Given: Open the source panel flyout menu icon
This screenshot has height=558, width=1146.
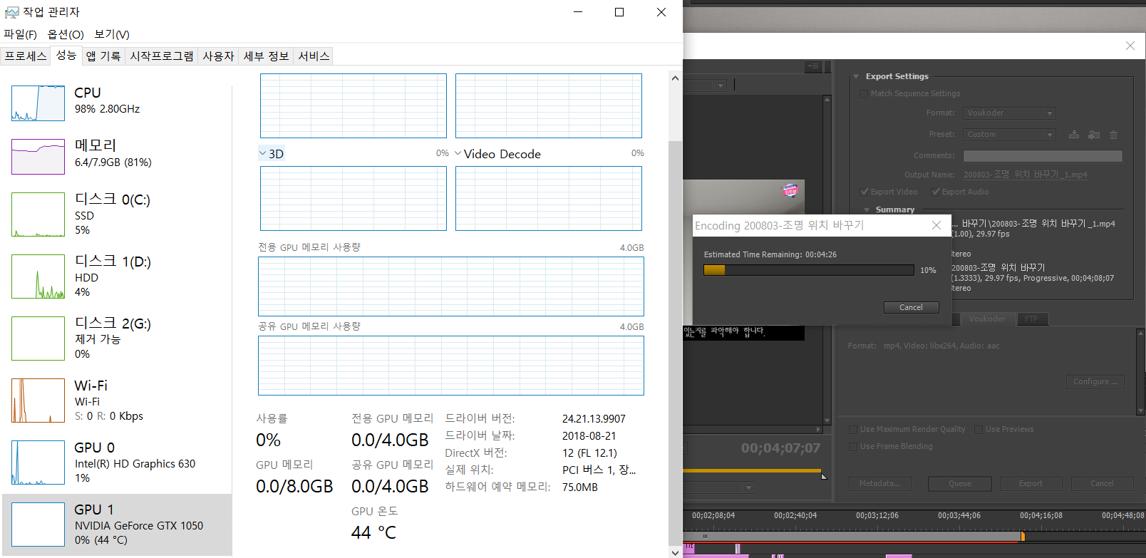Looking at the screenshot, I should point(813,66).
